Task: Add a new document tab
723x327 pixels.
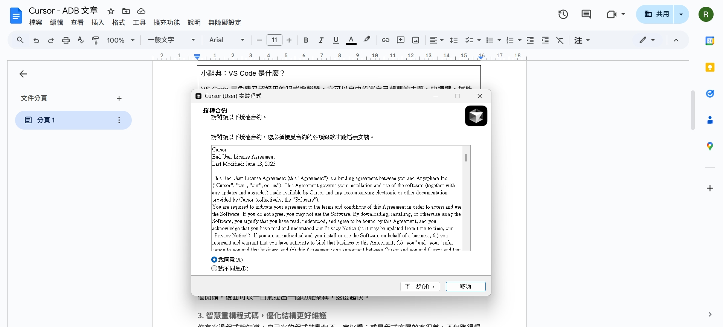Action: pos(119,98)
